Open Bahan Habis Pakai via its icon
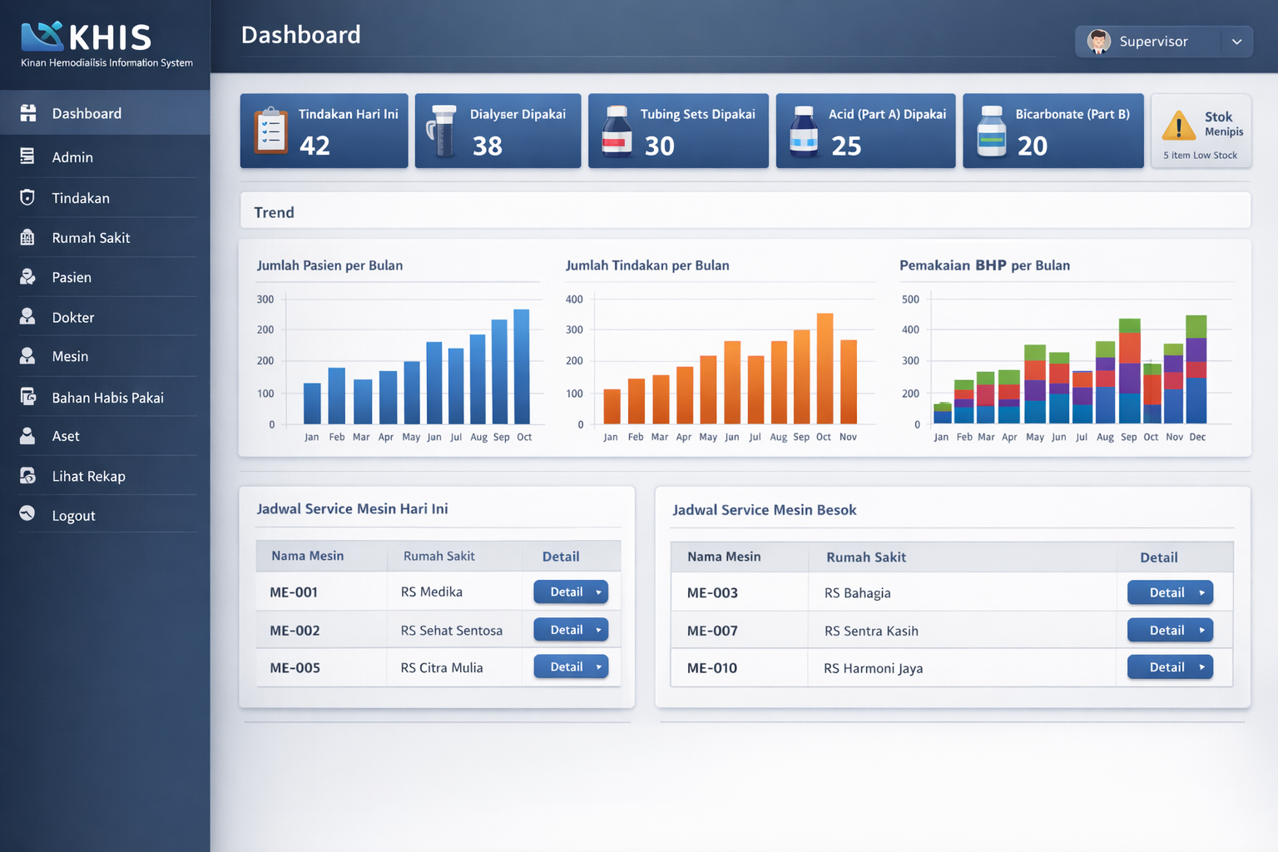Image resolution: width=1278 pixels, height=852 pixels. [x=27, y=396]
